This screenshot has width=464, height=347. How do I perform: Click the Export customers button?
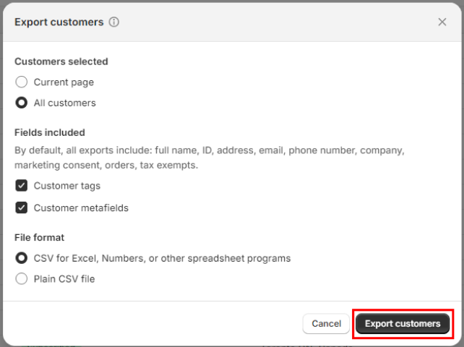pyautogui.click(x=403, y=324)
